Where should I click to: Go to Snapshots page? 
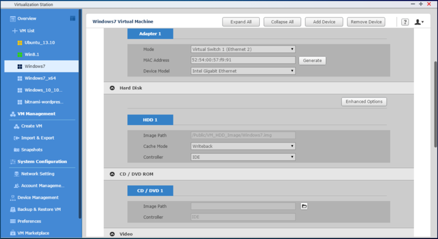point(32,150)
